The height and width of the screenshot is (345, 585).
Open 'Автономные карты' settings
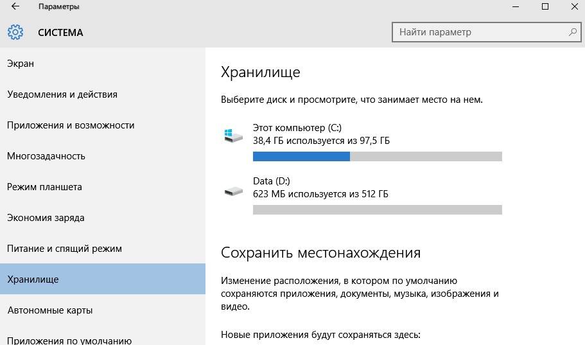[50, 310]
